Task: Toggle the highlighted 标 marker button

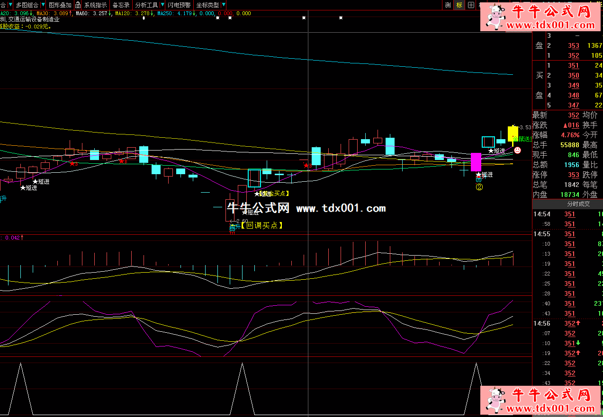Action: [459, 5]
